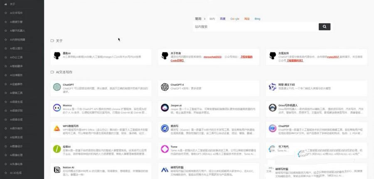Click the Notion AI card title text
The width and height of the screenshot is (374, 179).
pyautogui.click(x=69, y=167)
